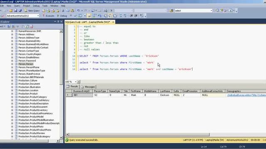Click the results horizontal scrollbar thumb
This screenshot has height=149, width=266.
pos(139,135)
